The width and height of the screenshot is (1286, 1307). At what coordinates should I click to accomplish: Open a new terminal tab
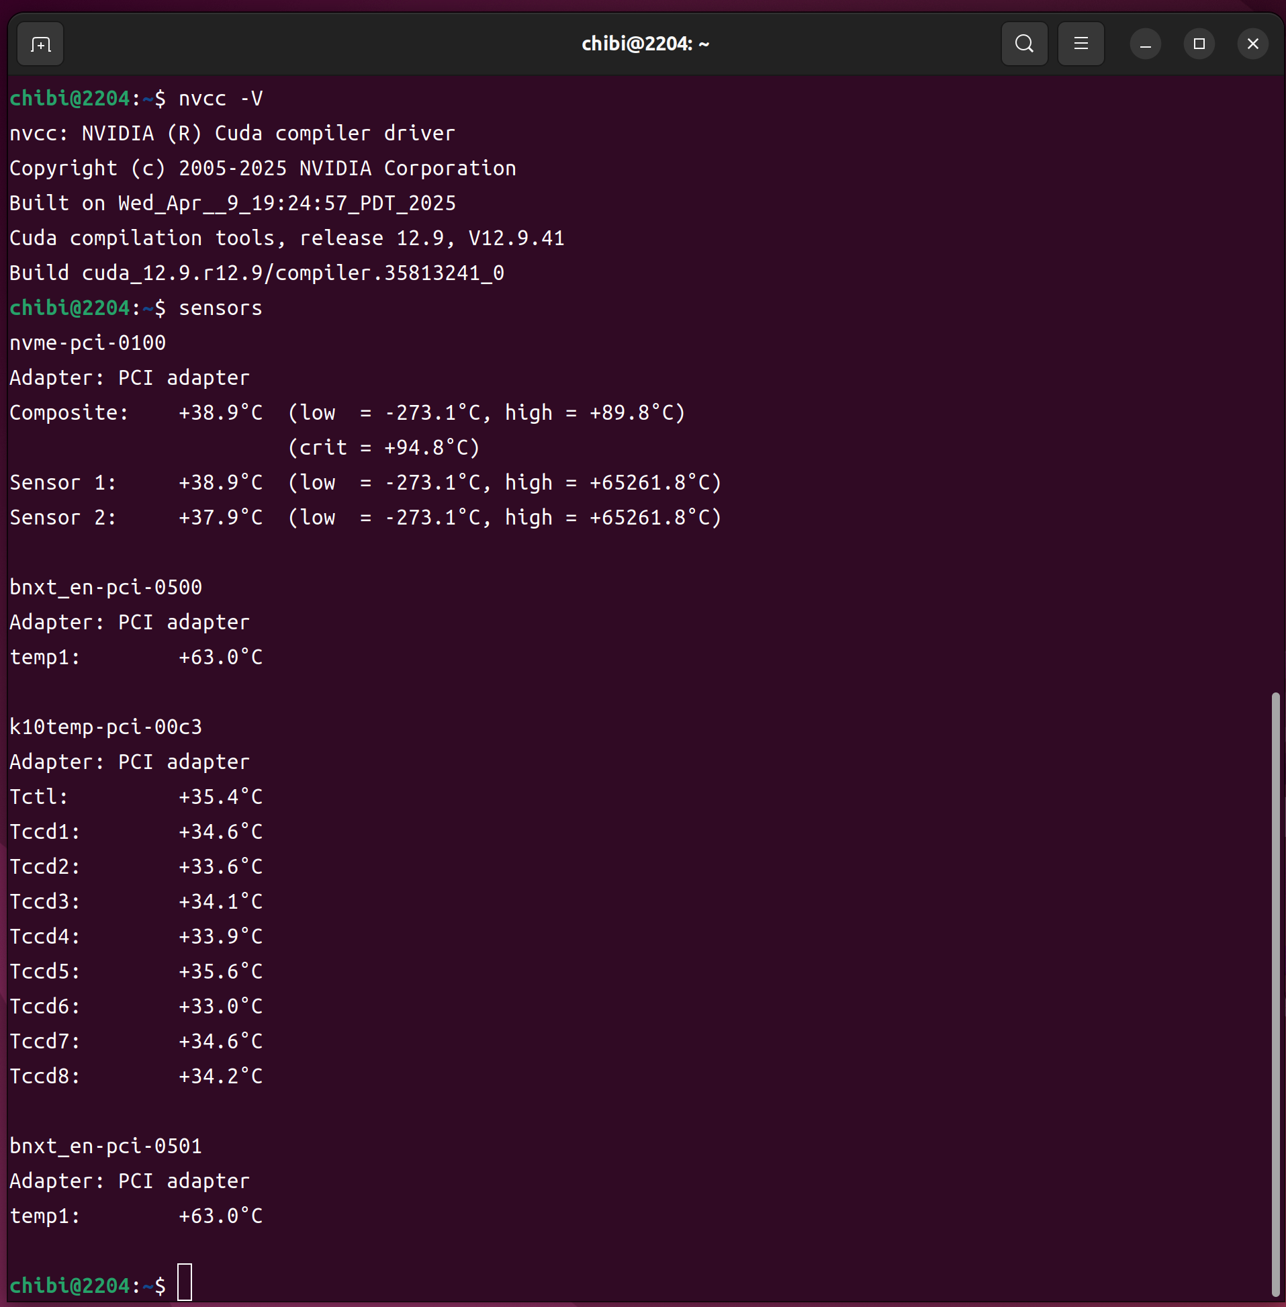click(40, 44)
